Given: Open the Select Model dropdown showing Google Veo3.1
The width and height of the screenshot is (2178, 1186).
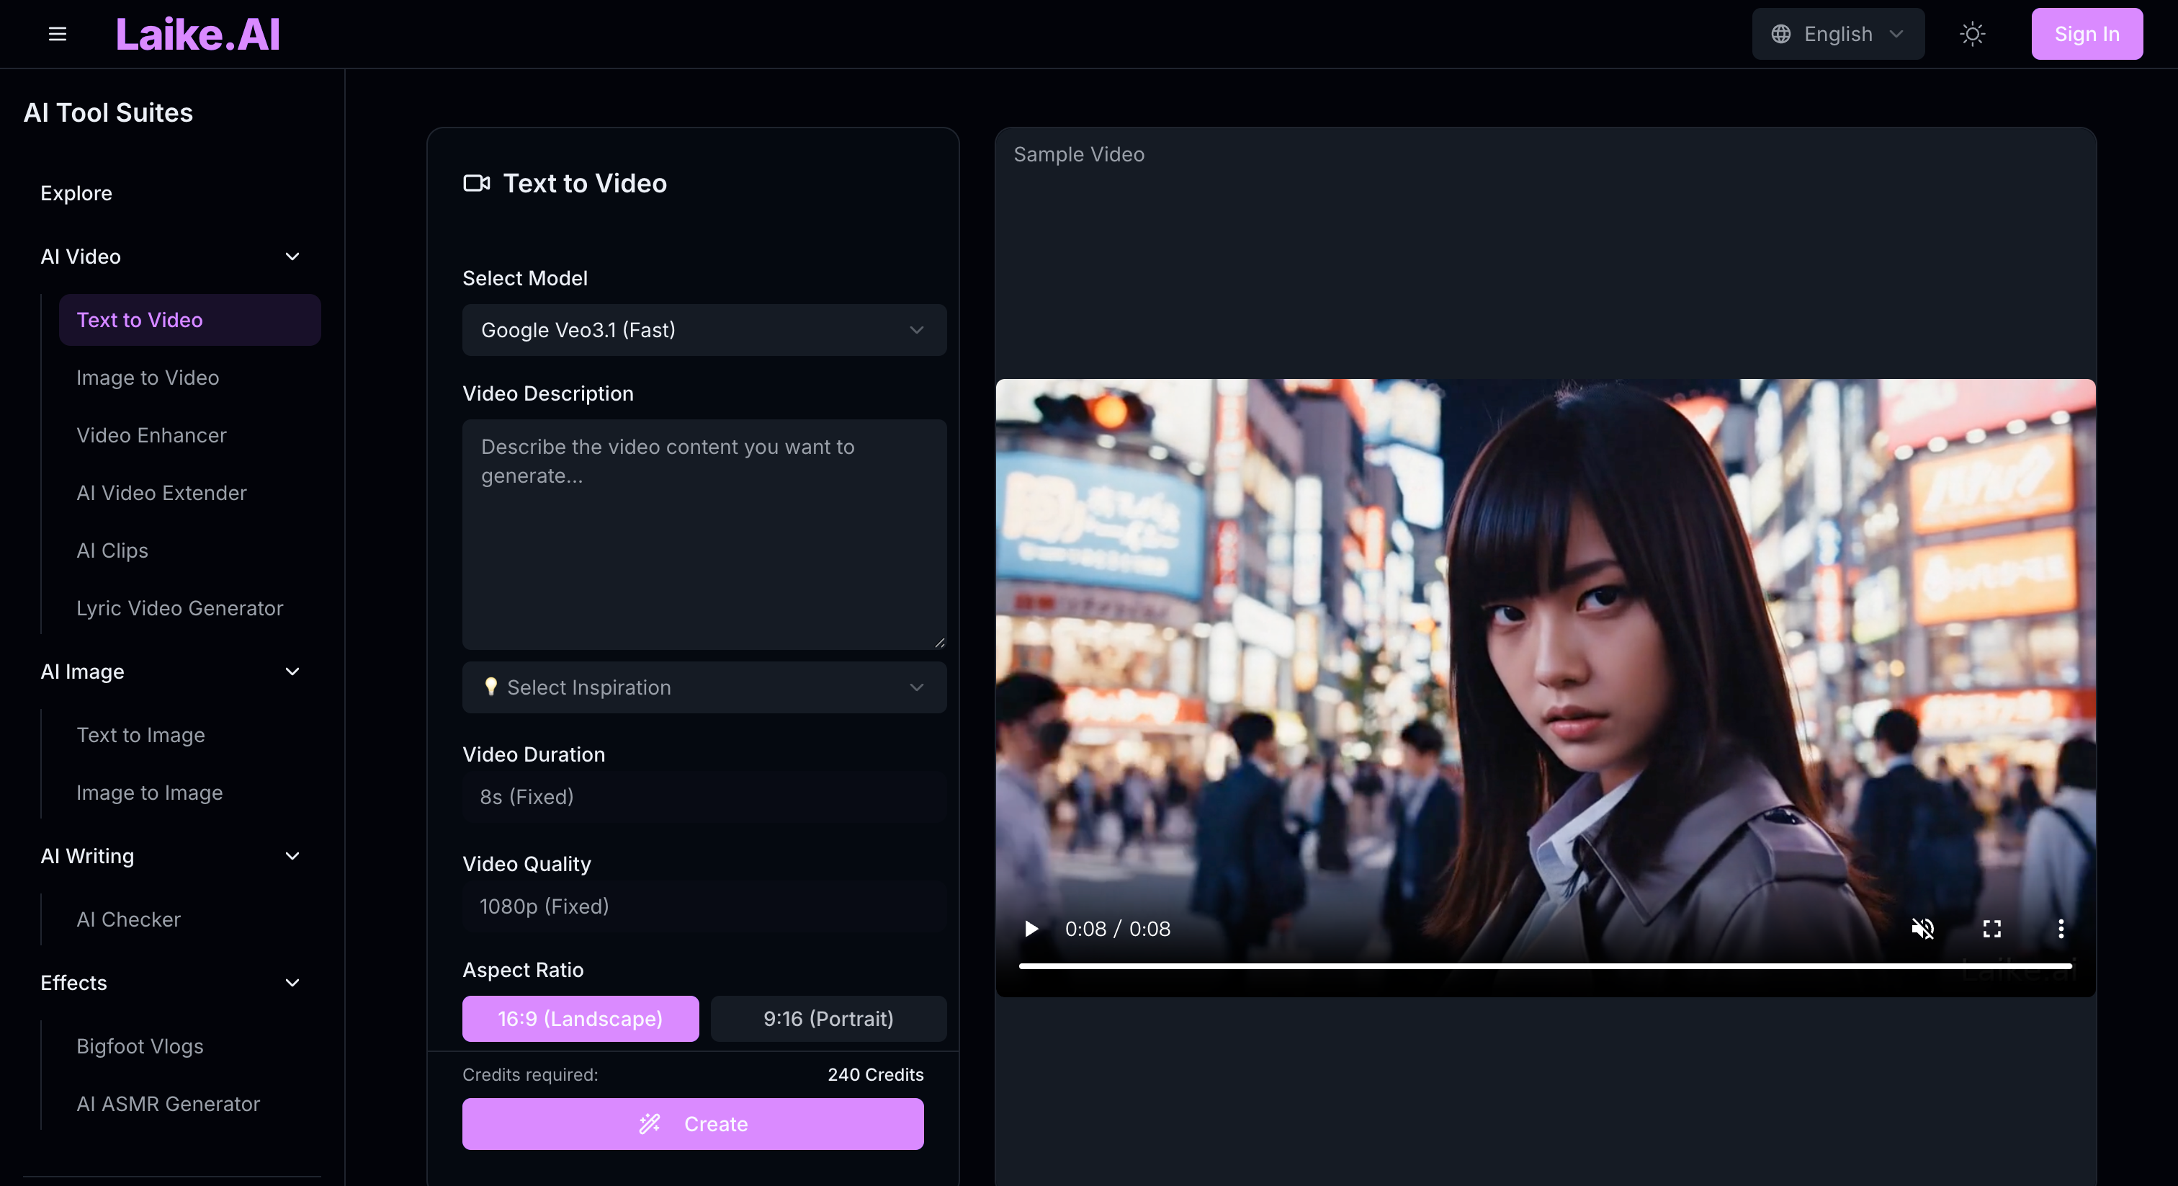Looking at the screenshot, I should click(704, 330).
